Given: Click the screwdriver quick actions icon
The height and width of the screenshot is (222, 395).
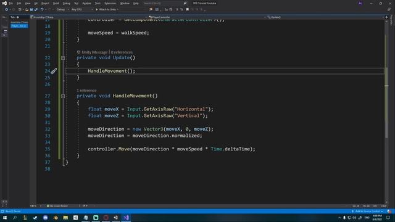Looking at the screenshot, I should [54, 72].
